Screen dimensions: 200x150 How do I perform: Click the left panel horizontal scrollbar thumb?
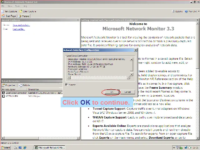pos(21,138)
